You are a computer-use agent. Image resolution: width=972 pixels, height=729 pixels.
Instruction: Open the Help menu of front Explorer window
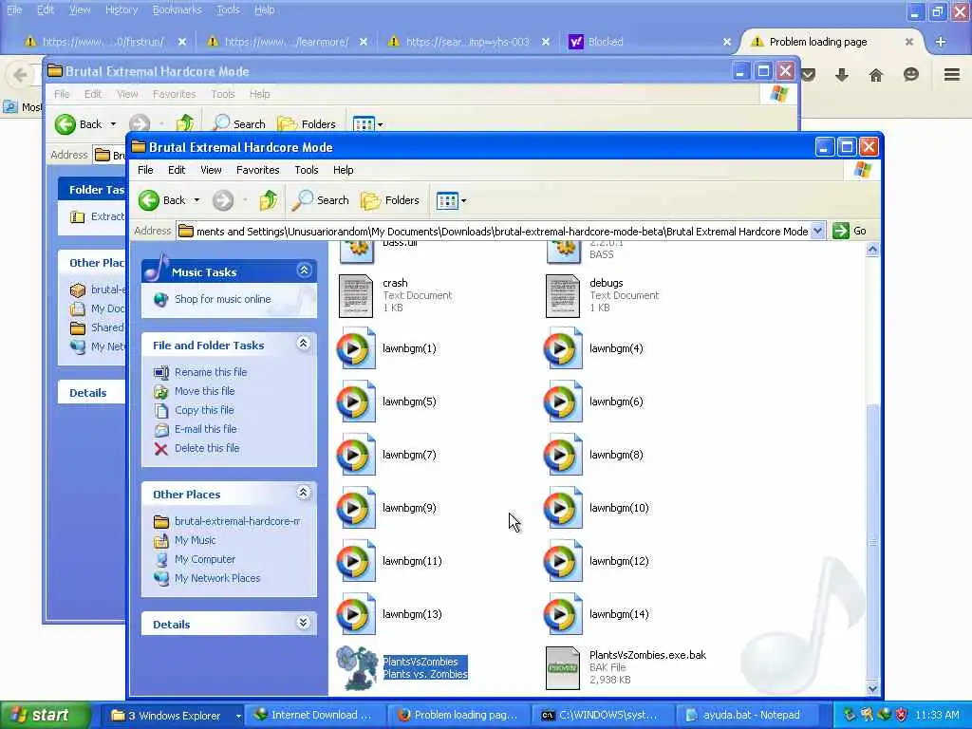click(x=343, y=170)
